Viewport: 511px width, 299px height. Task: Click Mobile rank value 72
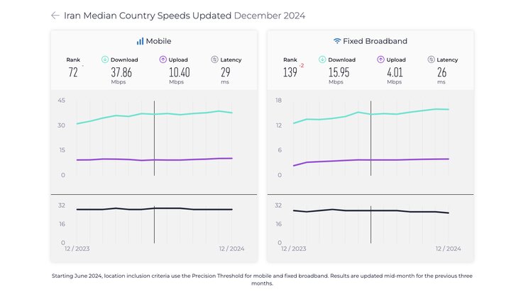pos(73,72)
